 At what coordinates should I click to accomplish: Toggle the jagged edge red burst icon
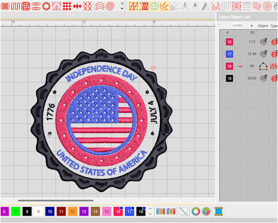pos(164,7)
